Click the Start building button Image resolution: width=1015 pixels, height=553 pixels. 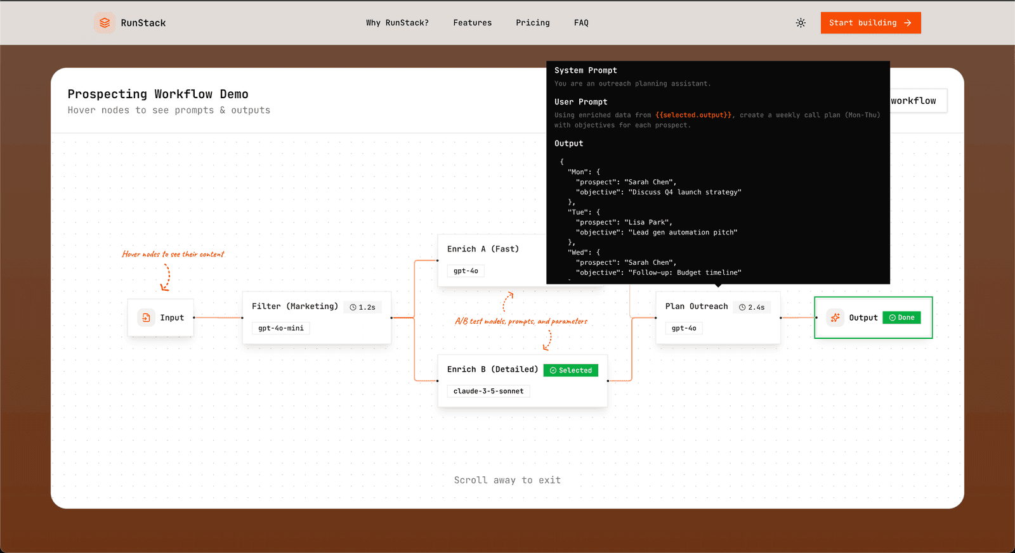click(870, 23)
